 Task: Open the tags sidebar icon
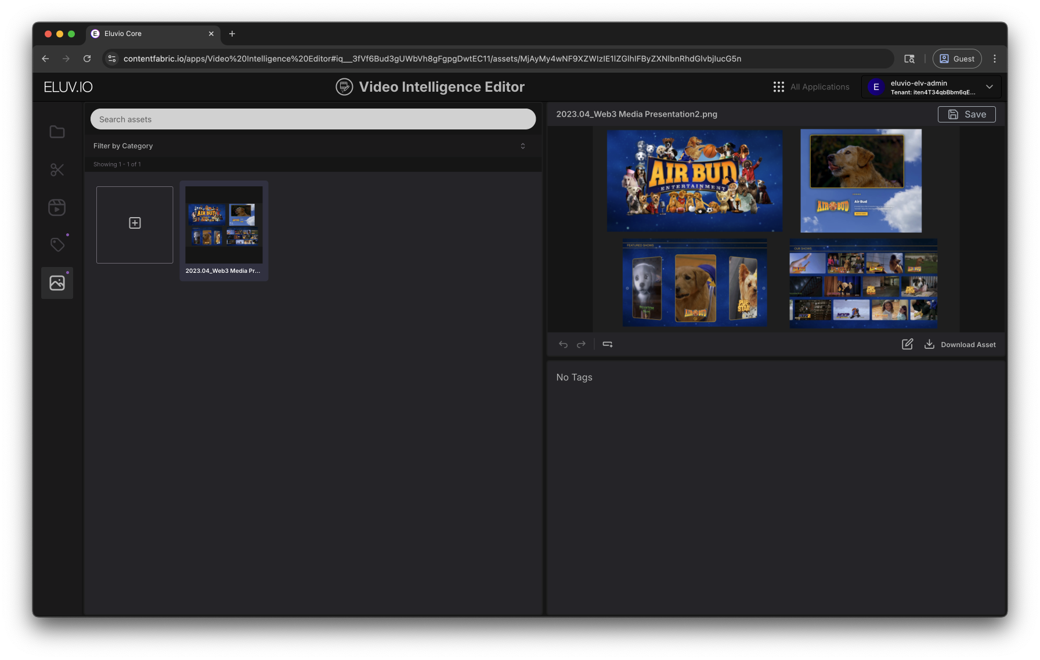point(57,245)
